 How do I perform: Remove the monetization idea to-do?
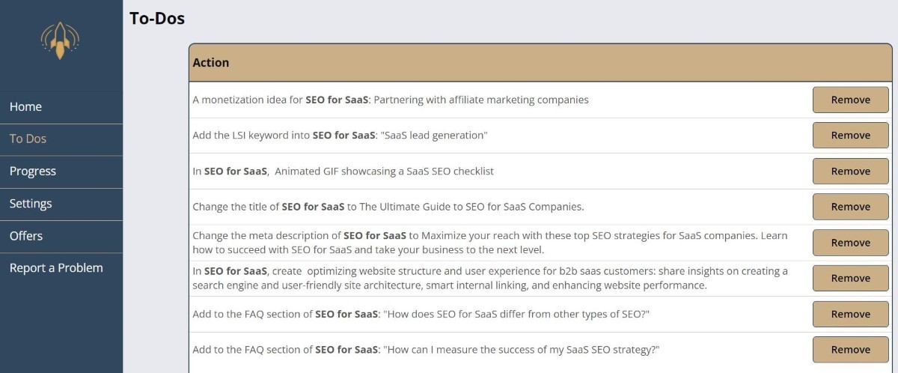851,100
